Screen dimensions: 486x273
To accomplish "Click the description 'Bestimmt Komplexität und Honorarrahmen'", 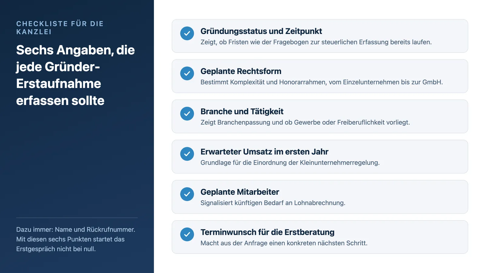I will click(x=322, y=82).
